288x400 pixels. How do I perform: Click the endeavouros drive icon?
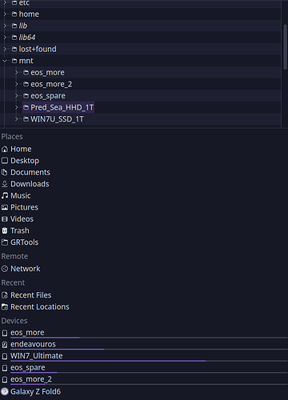pyautogui.click(x=5, y=345)
